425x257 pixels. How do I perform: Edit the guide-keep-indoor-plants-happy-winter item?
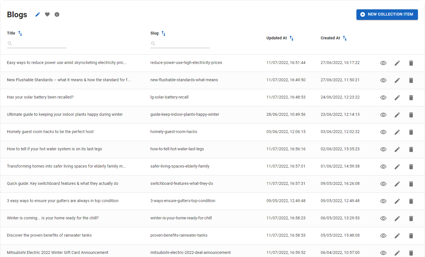click(x=397, y=115)
